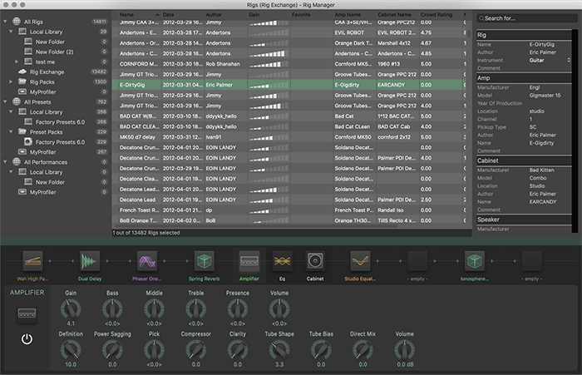Screen dimensions: 582x375
Task: Collapse Local Library under All Presets
Action: 11,111
